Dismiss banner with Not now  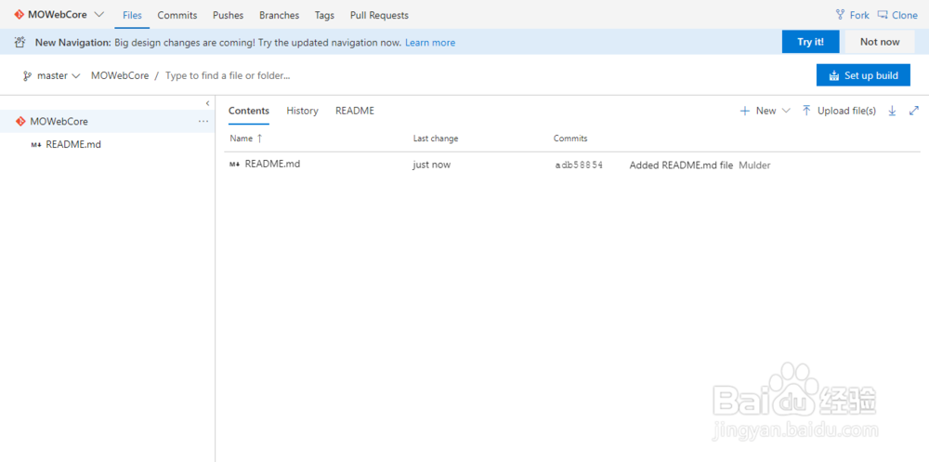pos(880,42)
